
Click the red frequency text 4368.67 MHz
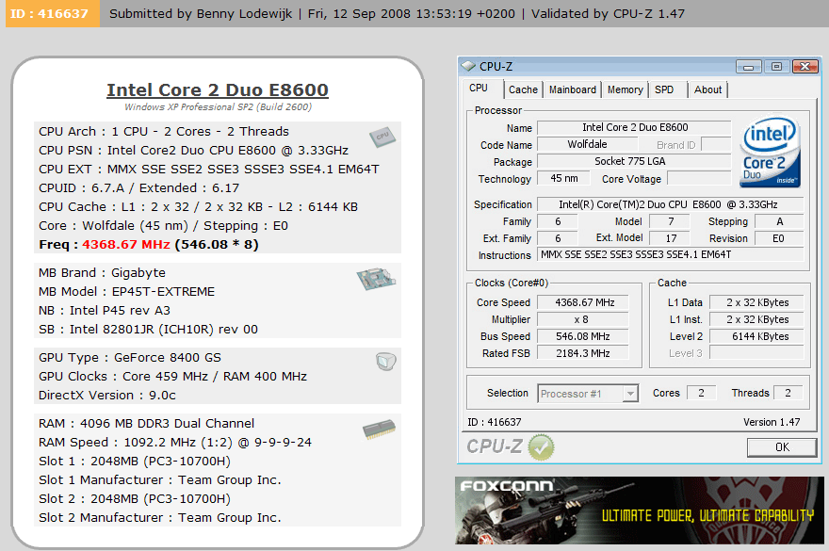(x=126, y=245)
